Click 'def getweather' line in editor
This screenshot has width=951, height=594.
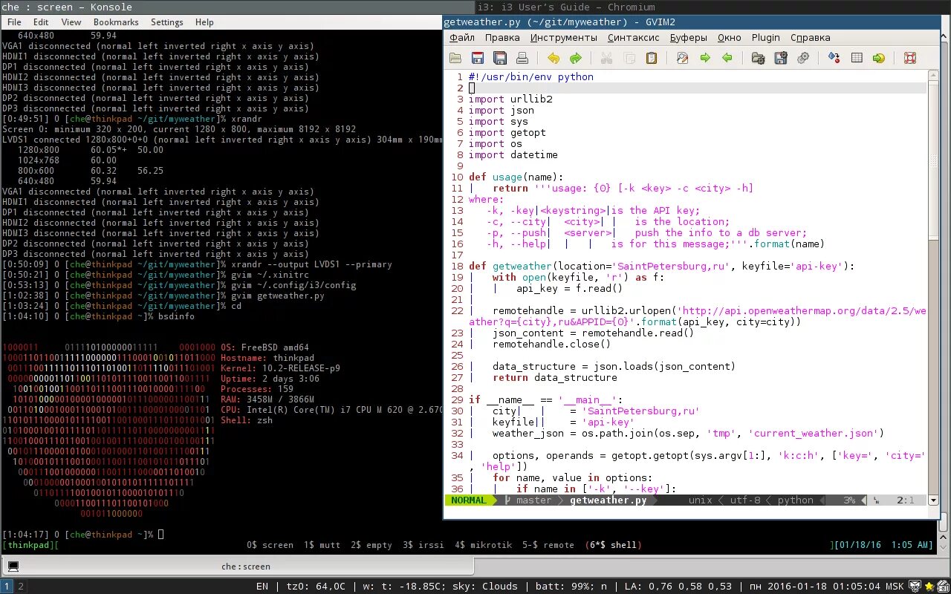(661, 267)
